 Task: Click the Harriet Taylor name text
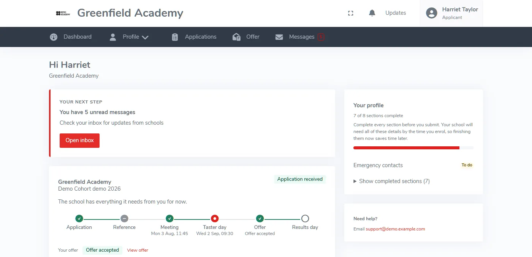tap(460, 9)
